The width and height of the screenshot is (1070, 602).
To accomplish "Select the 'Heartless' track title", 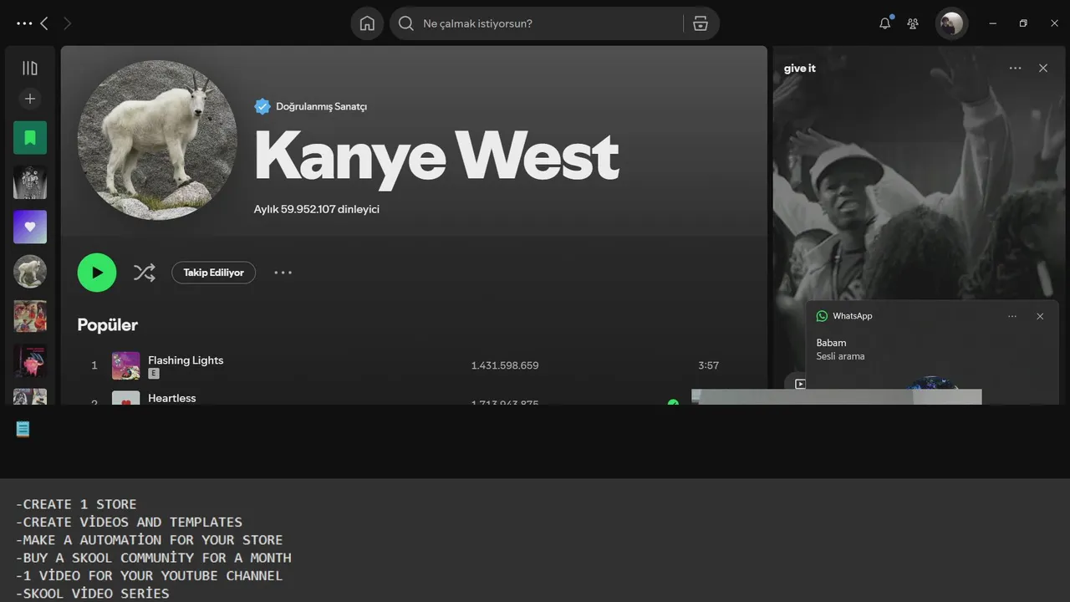I will pos(172,398).
